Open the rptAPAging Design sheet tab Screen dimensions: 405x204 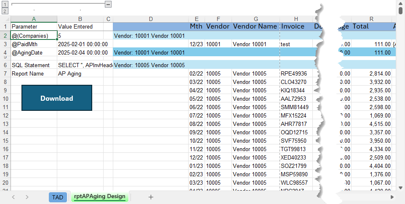(x=100, y=196)
